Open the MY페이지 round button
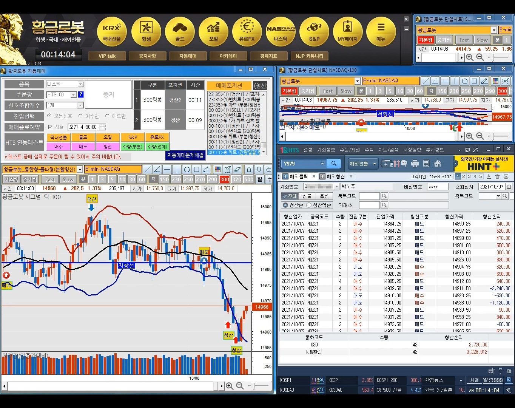The width and height of the screenshot is (515, 408). [x=348, y=32]
